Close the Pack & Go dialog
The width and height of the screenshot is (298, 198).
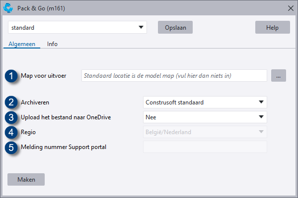point(291,8)
